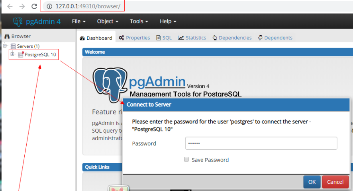Expand the PostgreSQL 10 server node
The image size is (353, 191).
(x=12, y=54)
